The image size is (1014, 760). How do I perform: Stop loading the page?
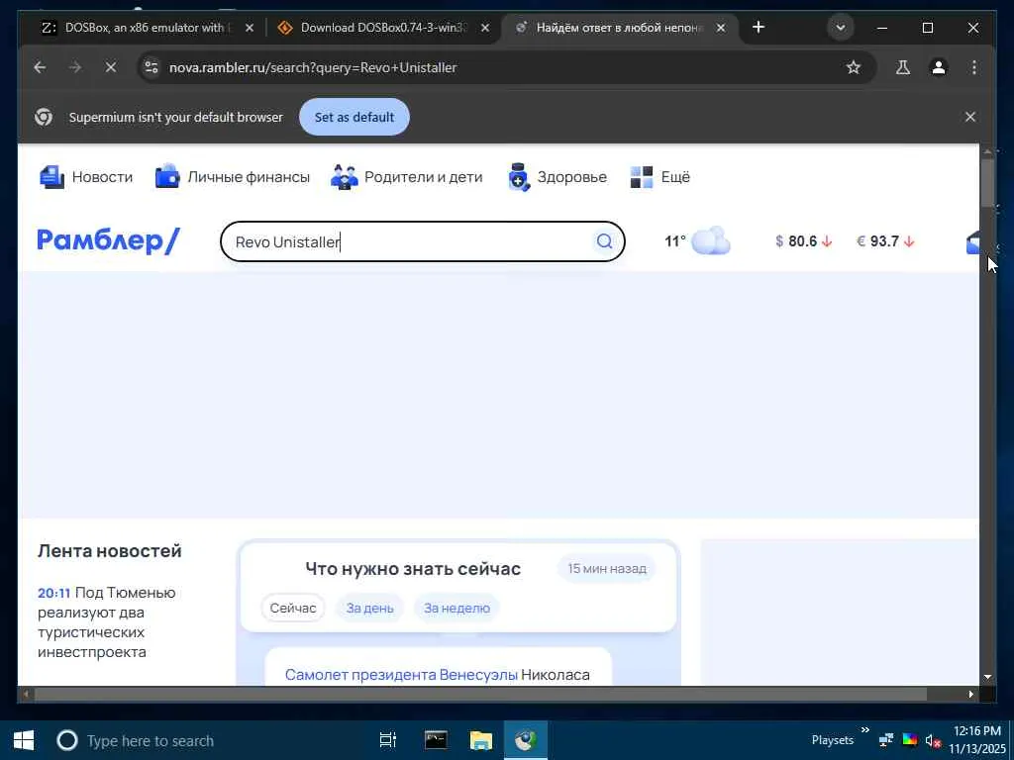tap(111, 67)
